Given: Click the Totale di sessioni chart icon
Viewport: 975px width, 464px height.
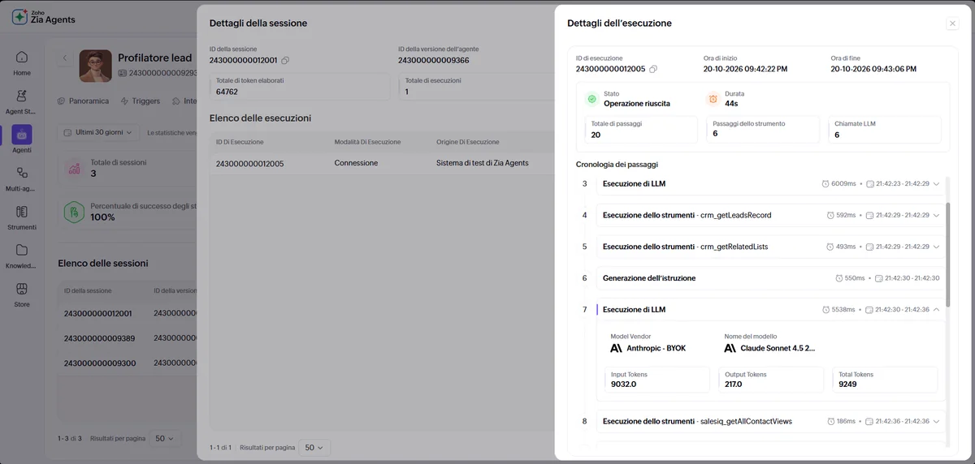Looking at the screenshot, I should (x=75, y=169).
